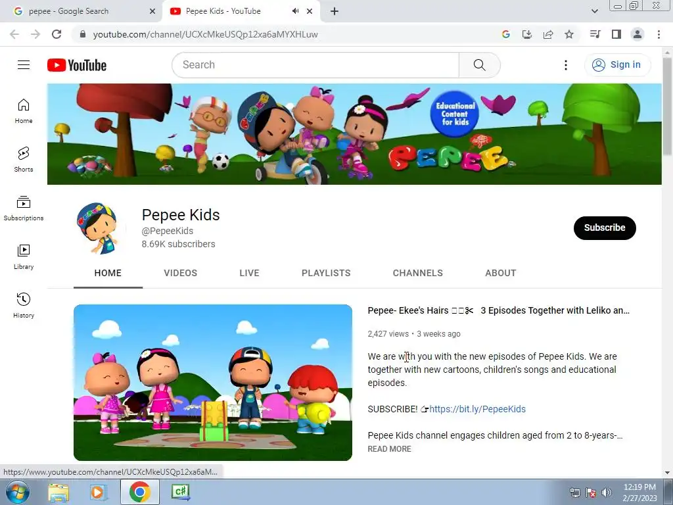Image resolution: width=673 pixels, height=505 pixels.
Task: Click the Action Center flag tray icon
Action: (x=591, y=493)
